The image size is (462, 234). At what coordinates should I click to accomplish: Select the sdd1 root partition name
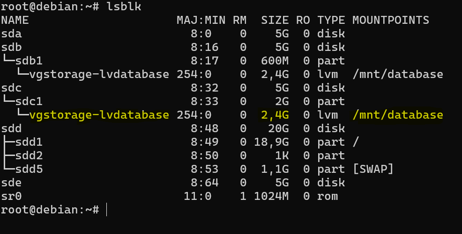pos(29,142)
